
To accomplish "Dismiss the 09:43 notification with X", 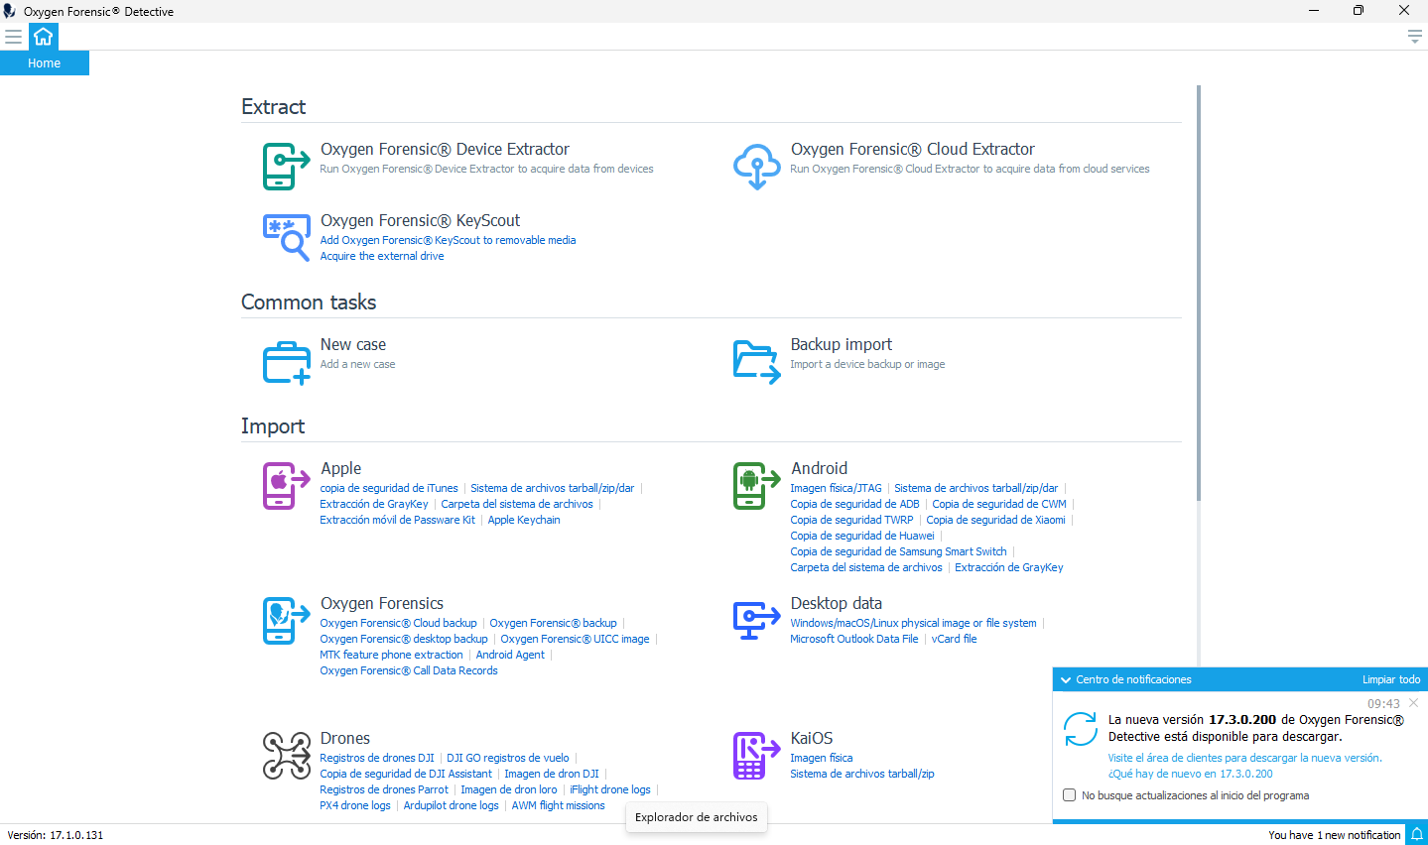I will click(1413, 703).
